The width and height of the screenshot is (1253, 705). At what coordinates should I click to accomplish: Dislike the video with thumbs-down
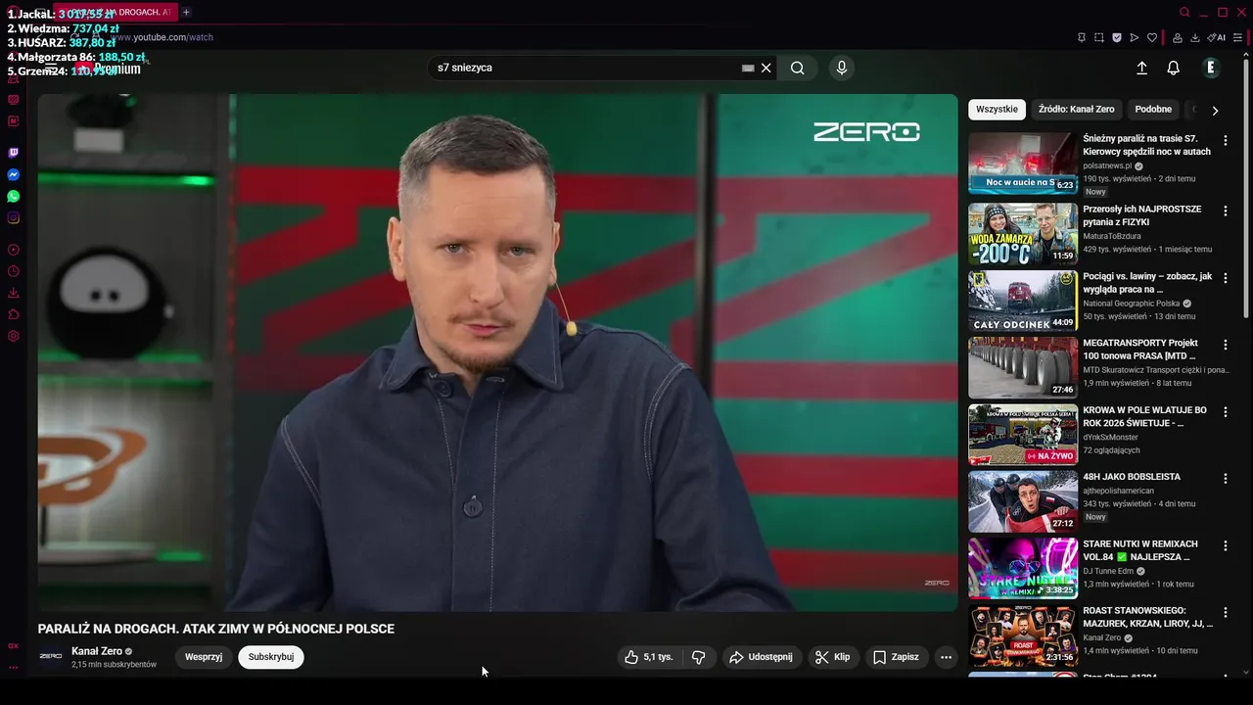coord(698,657)
